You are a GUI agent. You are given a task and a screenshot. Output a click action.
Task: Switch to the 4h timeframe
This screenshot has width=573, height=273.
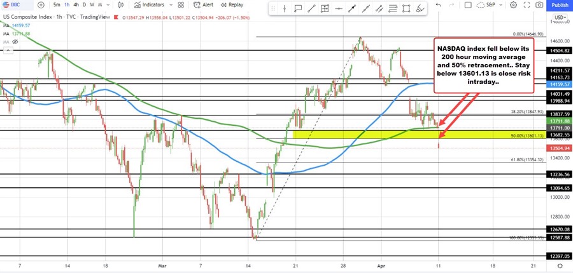point(76,4)
